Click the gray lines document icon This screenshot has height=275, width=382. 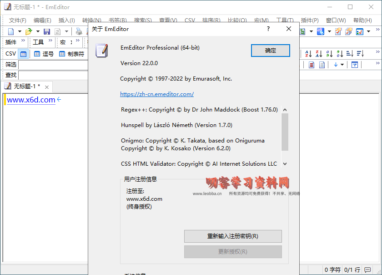[322, 65]
